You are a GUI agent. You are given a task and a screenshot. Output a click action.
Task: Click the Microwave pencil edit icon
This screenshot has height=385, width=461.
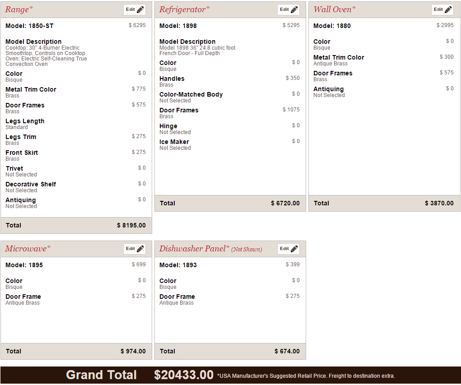(140, 249)
